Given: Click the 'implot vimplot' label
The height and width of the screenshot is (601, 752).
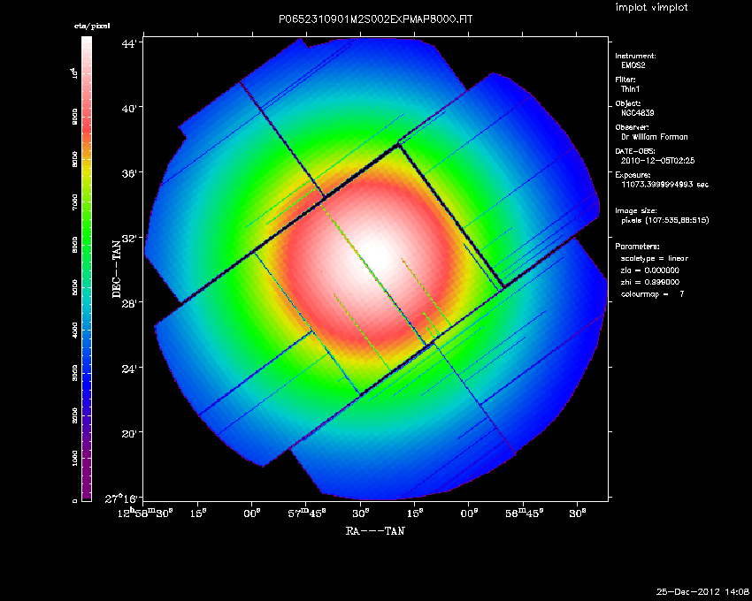Looking at the screenshot, I should (651, 8).
